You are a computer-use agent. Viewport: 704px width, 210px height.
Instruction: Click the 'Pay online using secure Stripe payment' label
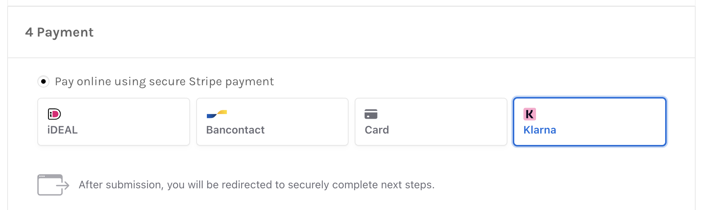tap(164, 81)
